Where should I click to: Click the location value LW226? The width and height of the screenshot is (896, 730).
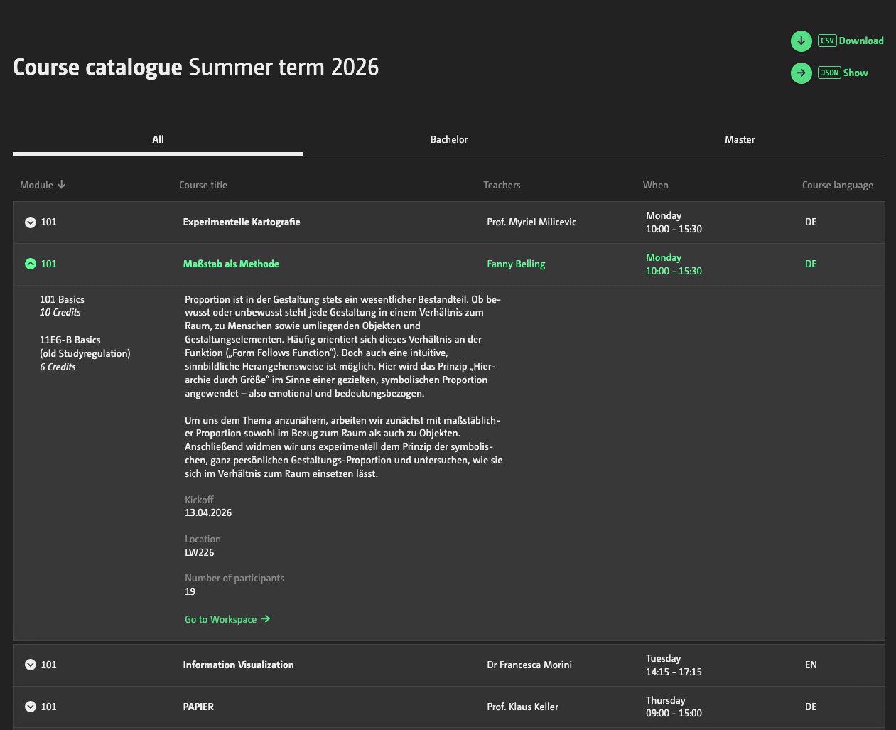point(199,552)
